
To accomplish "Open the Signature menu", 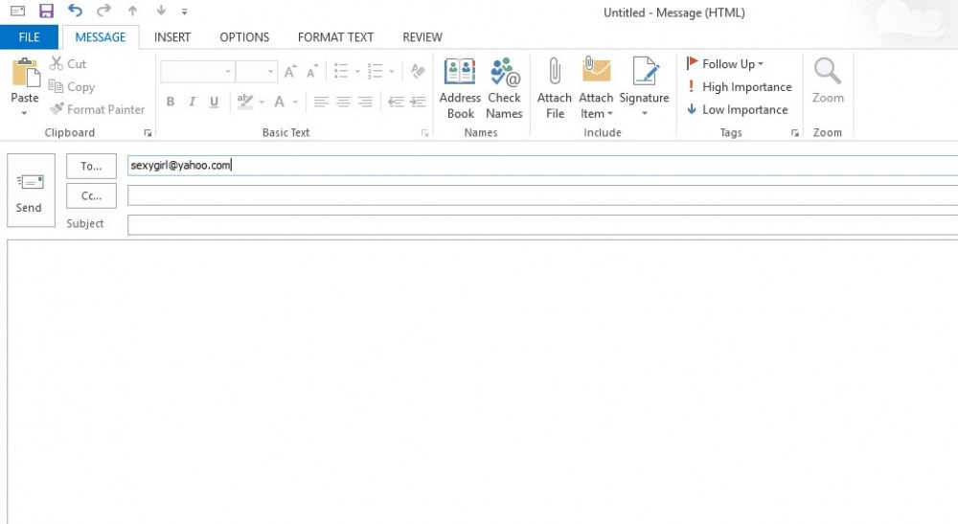I will point(644,88).
